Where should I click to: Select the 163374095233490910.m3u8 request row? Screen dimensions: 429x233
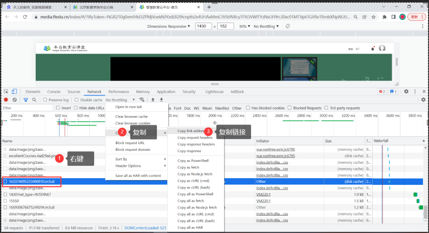pos(32,182)
